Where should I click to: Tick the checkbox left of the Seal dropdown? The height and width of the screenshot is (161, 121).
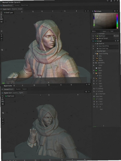(101, 31)
